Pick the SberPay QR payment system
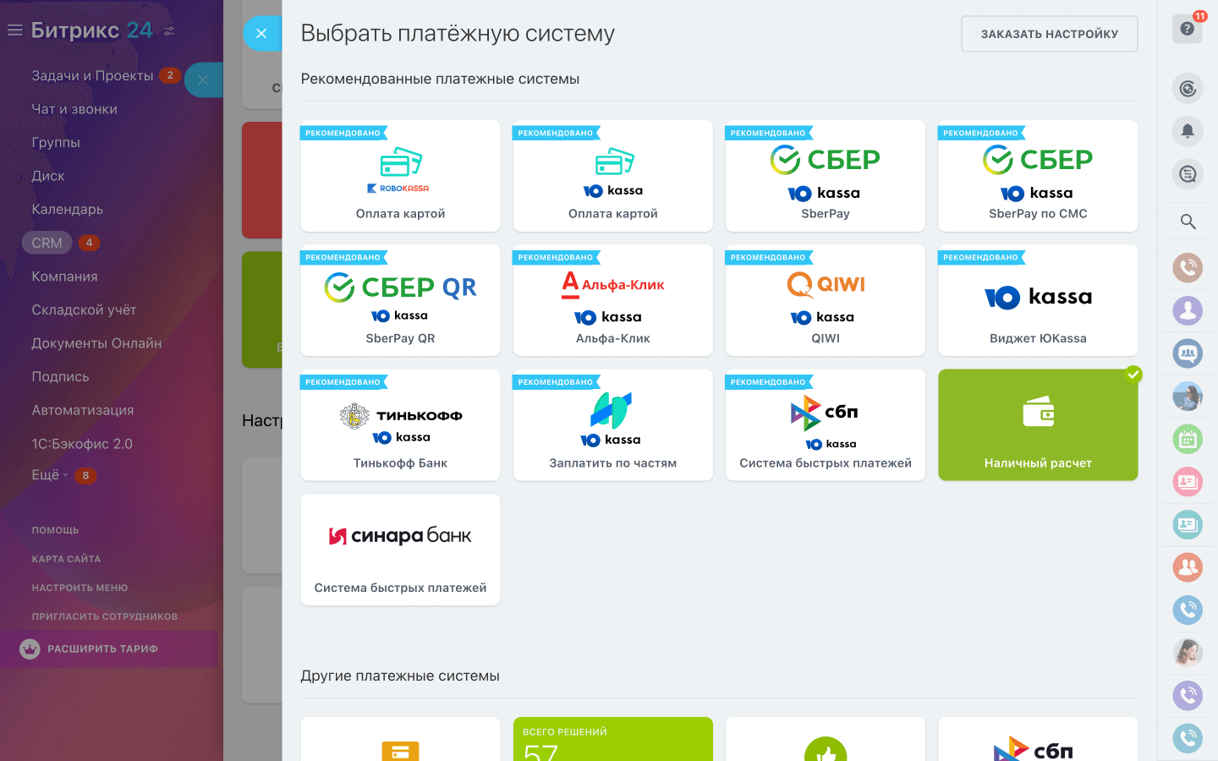This screenshot has width=1218, height=761. (400, 300)
